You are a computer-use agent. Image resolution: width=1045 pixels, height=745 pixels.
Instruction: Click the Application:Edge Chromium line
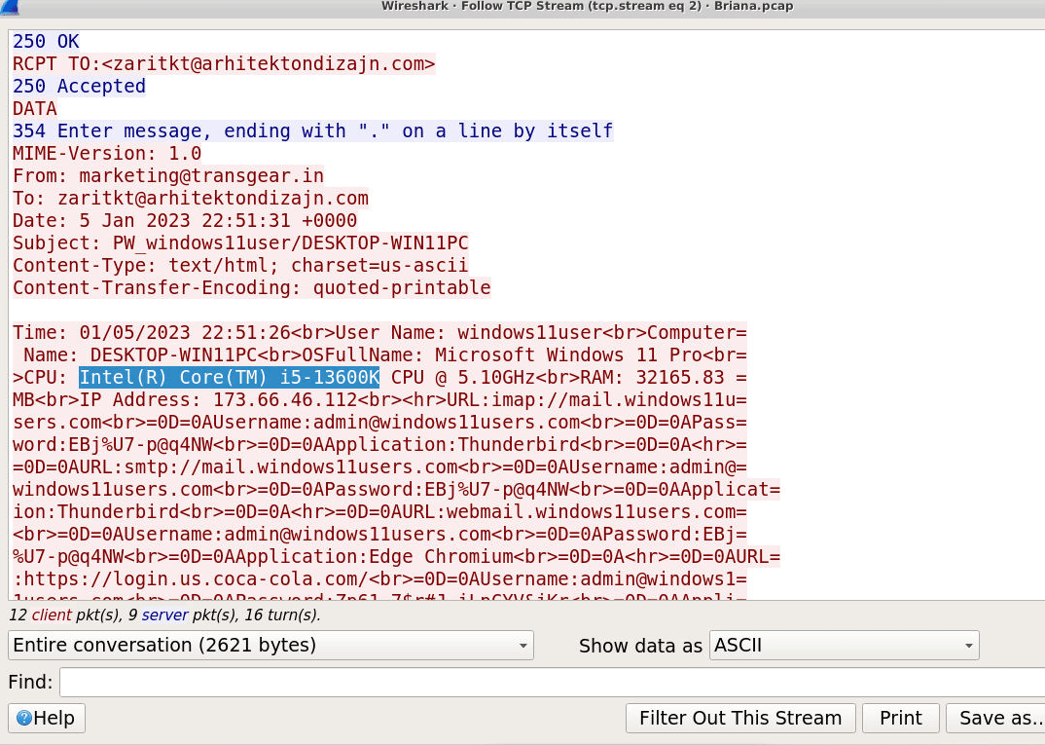(397, 556)
